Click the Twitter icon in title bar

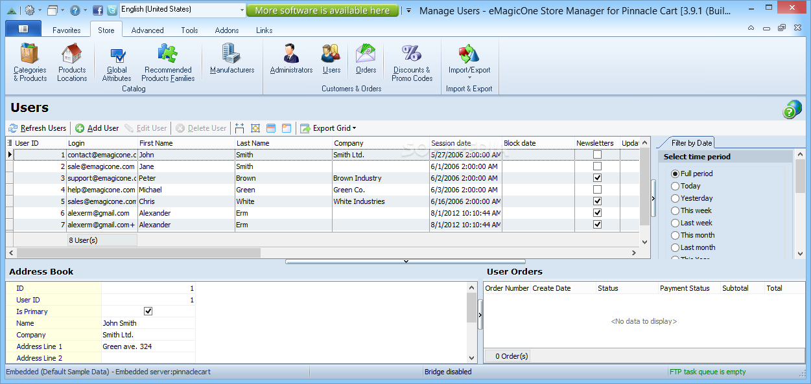(x=112, y=10)
